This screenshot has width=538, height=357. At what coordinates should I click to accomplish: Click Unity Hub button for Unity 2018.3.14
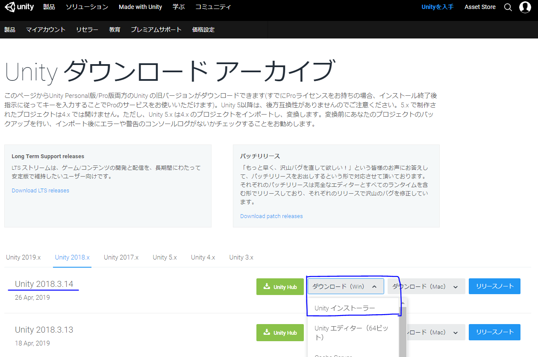pyautogui.click(x=280, y=287)
